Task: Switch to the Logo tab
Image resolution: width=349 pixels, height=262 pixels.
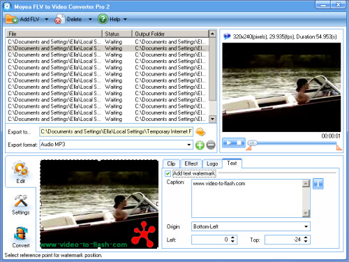Action: 212,163
